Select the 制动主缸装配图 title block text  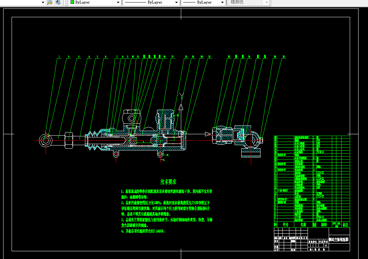339,240
